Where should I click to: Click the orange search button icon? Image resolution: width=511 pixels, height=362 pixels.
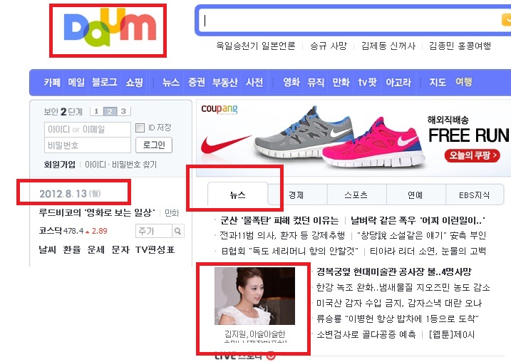pos(506,20)
